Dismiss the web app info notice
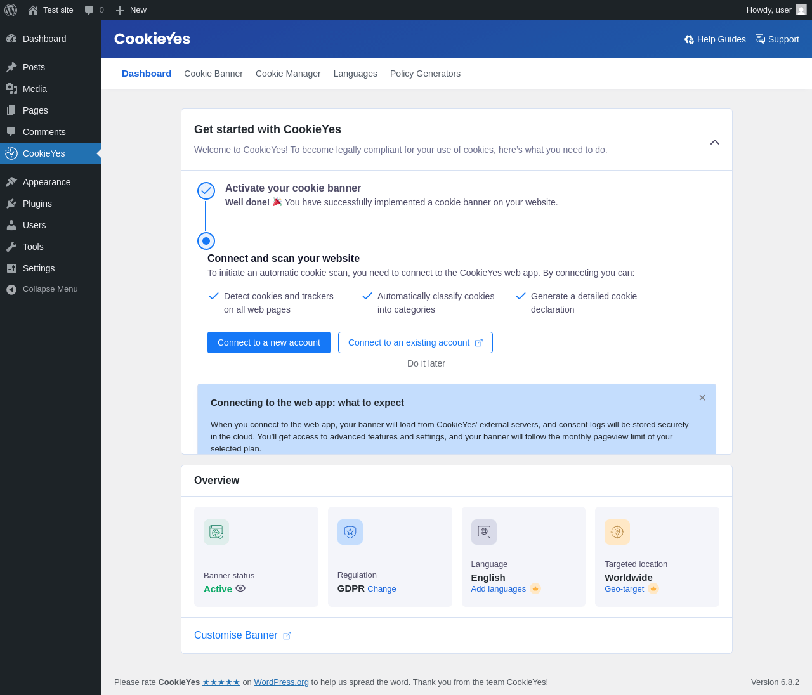Viewport: 812px width, 695px height. pos(702,398)
